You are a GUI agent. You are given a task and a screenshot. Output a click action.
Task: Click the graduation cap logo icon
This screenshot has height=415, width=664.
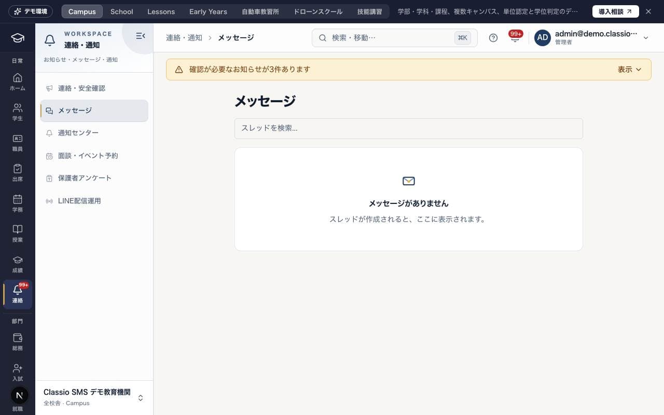tap(18, 38)
